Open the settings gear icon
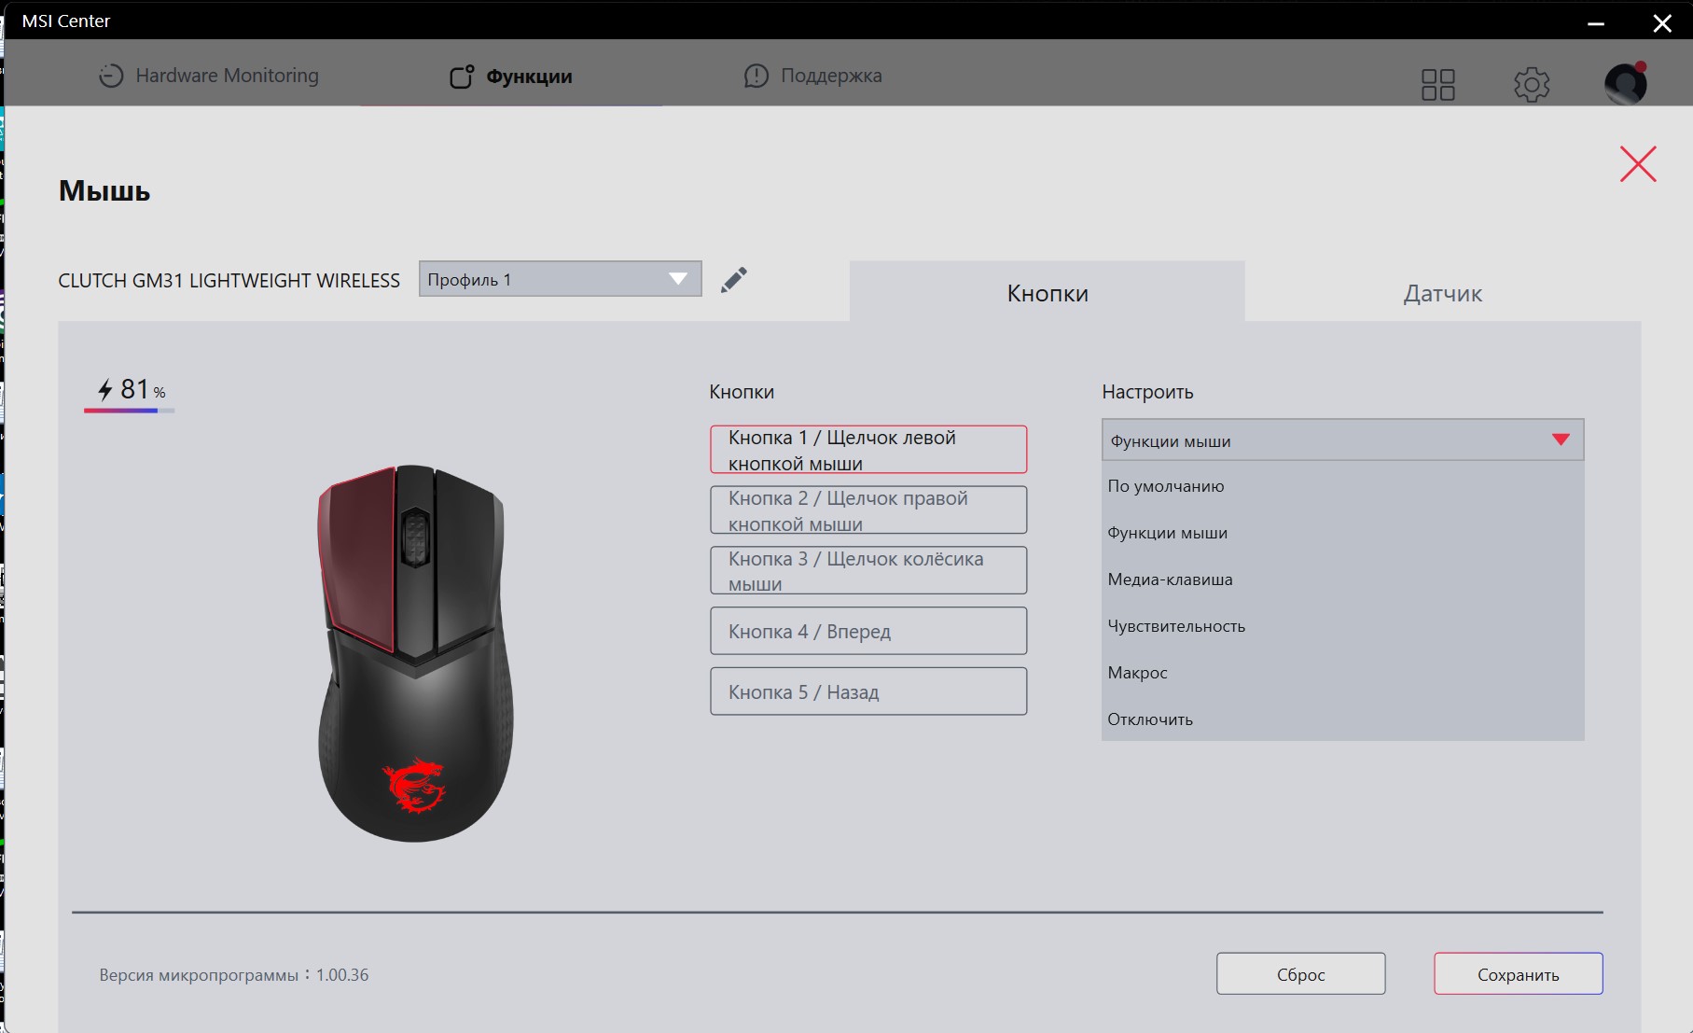Screen dimensions: 1693x1033 (1531, 85)
